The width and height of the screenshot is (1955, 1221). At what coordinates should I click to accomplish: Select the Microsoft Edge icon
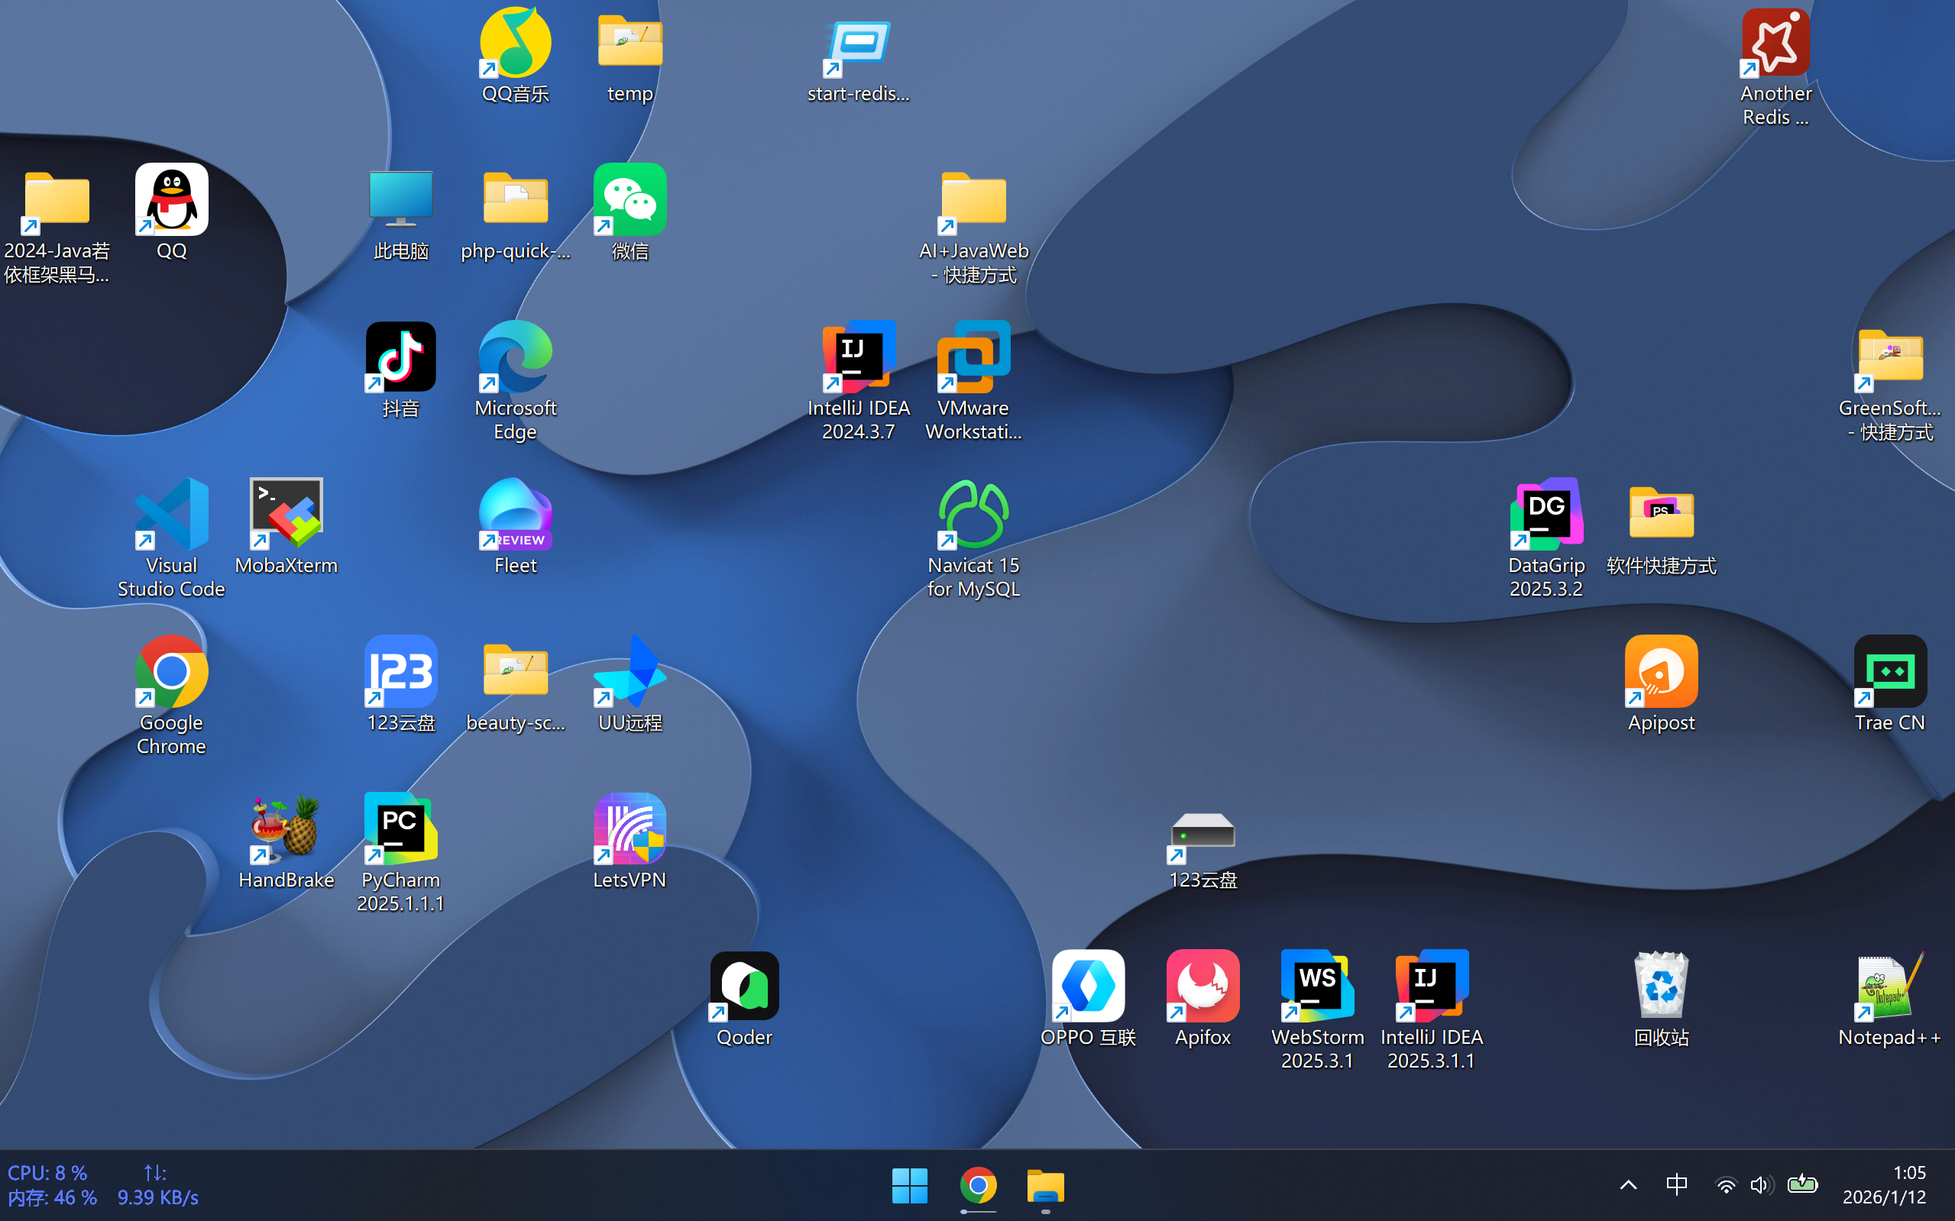click(516, 357)
